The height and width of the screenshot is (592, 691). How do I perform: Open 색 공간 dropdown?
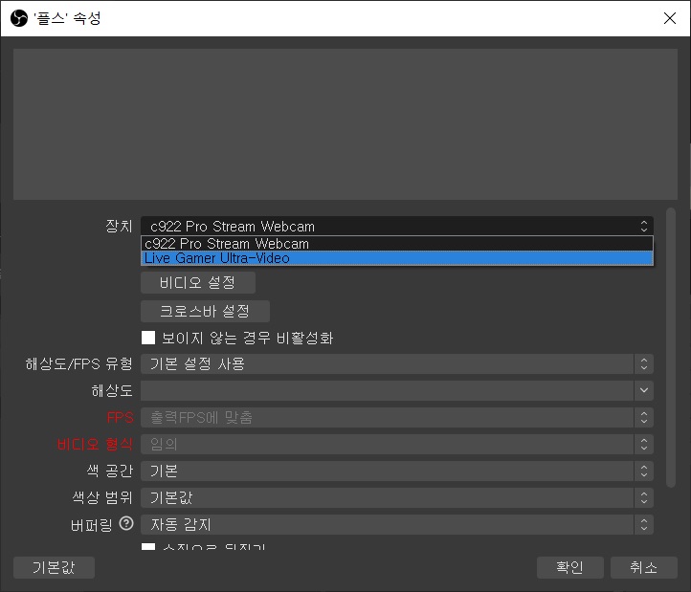396,471
